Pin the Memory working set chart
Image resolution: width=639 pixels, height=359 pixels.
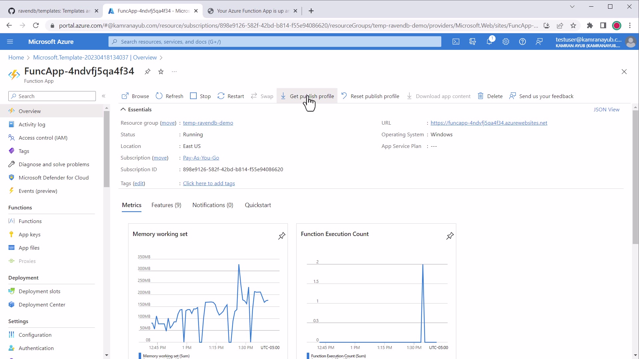coord(282,236)
